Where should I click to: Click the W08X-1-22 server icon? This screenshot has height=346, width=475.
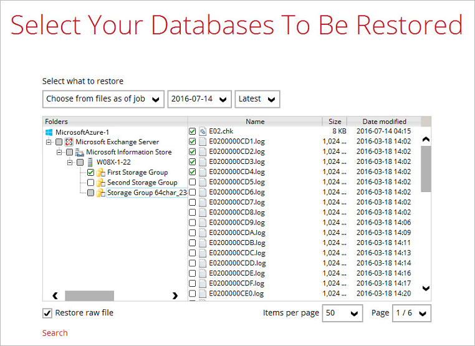point(90,162)
